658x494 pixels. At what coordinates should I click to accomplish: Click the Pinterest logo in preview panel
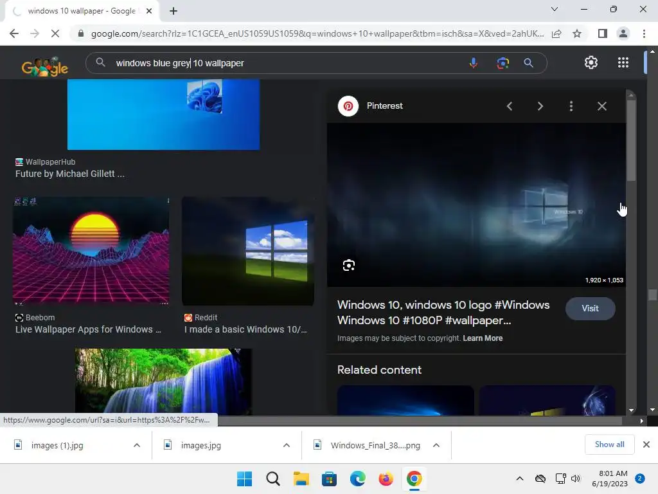click(348, 106)
